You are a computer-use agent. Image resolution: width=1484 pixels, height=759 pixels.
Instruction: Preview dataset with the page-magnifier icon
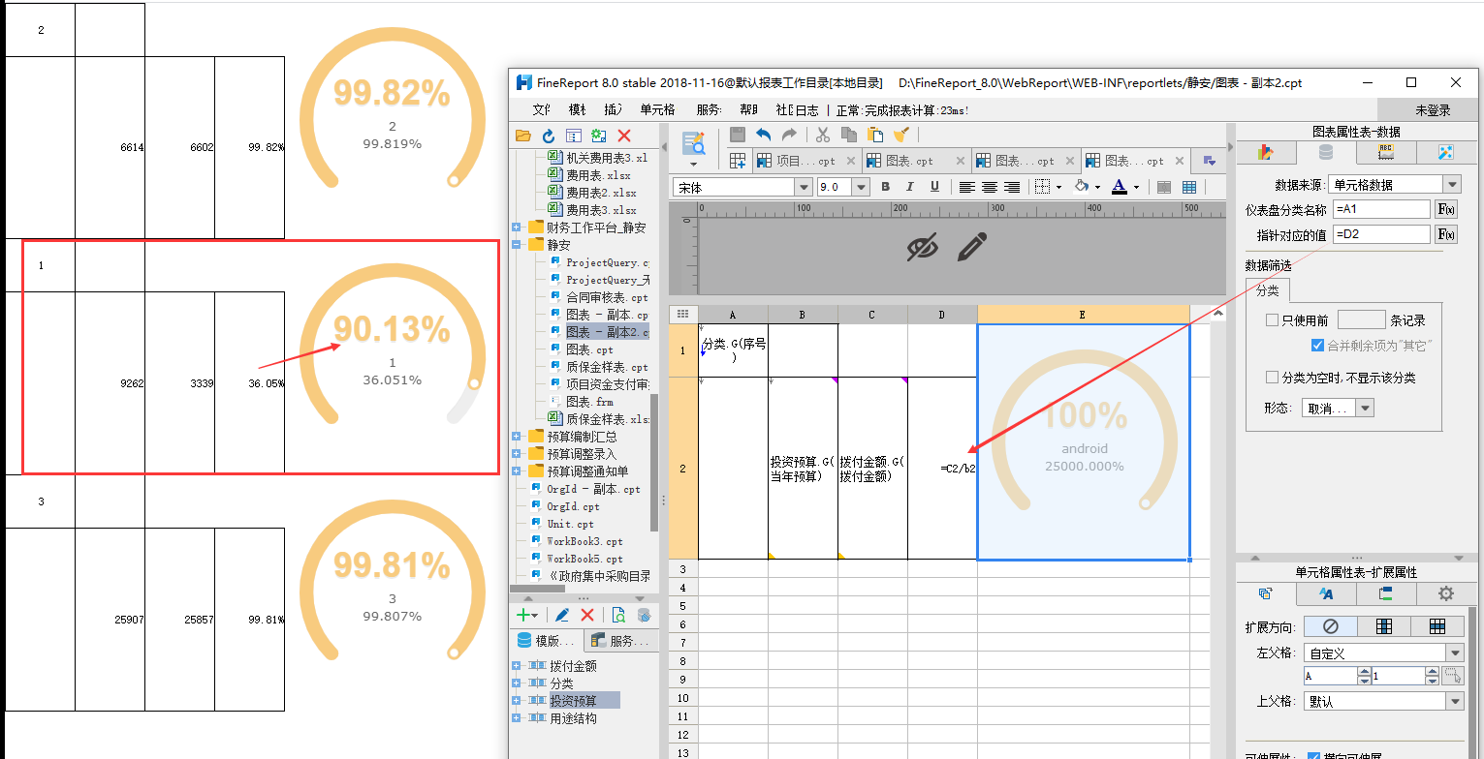(618, 615)
